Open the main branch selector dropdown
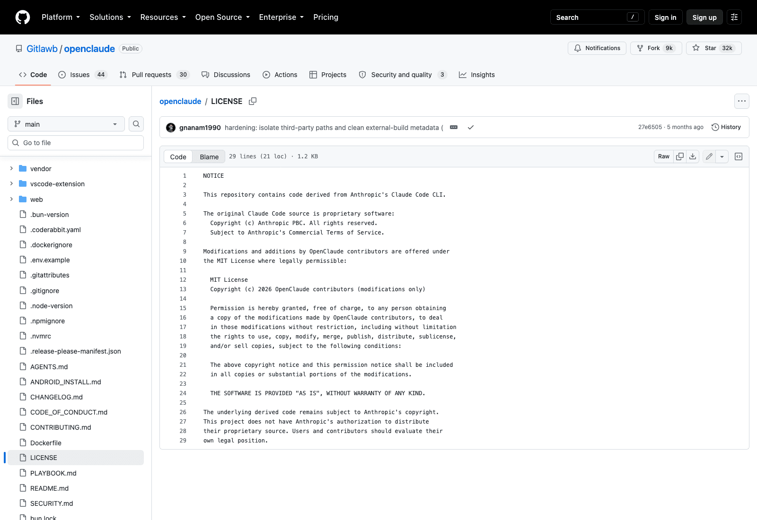Screen dimensions: 757x520 pyautogui.click(x=66, y=124)
